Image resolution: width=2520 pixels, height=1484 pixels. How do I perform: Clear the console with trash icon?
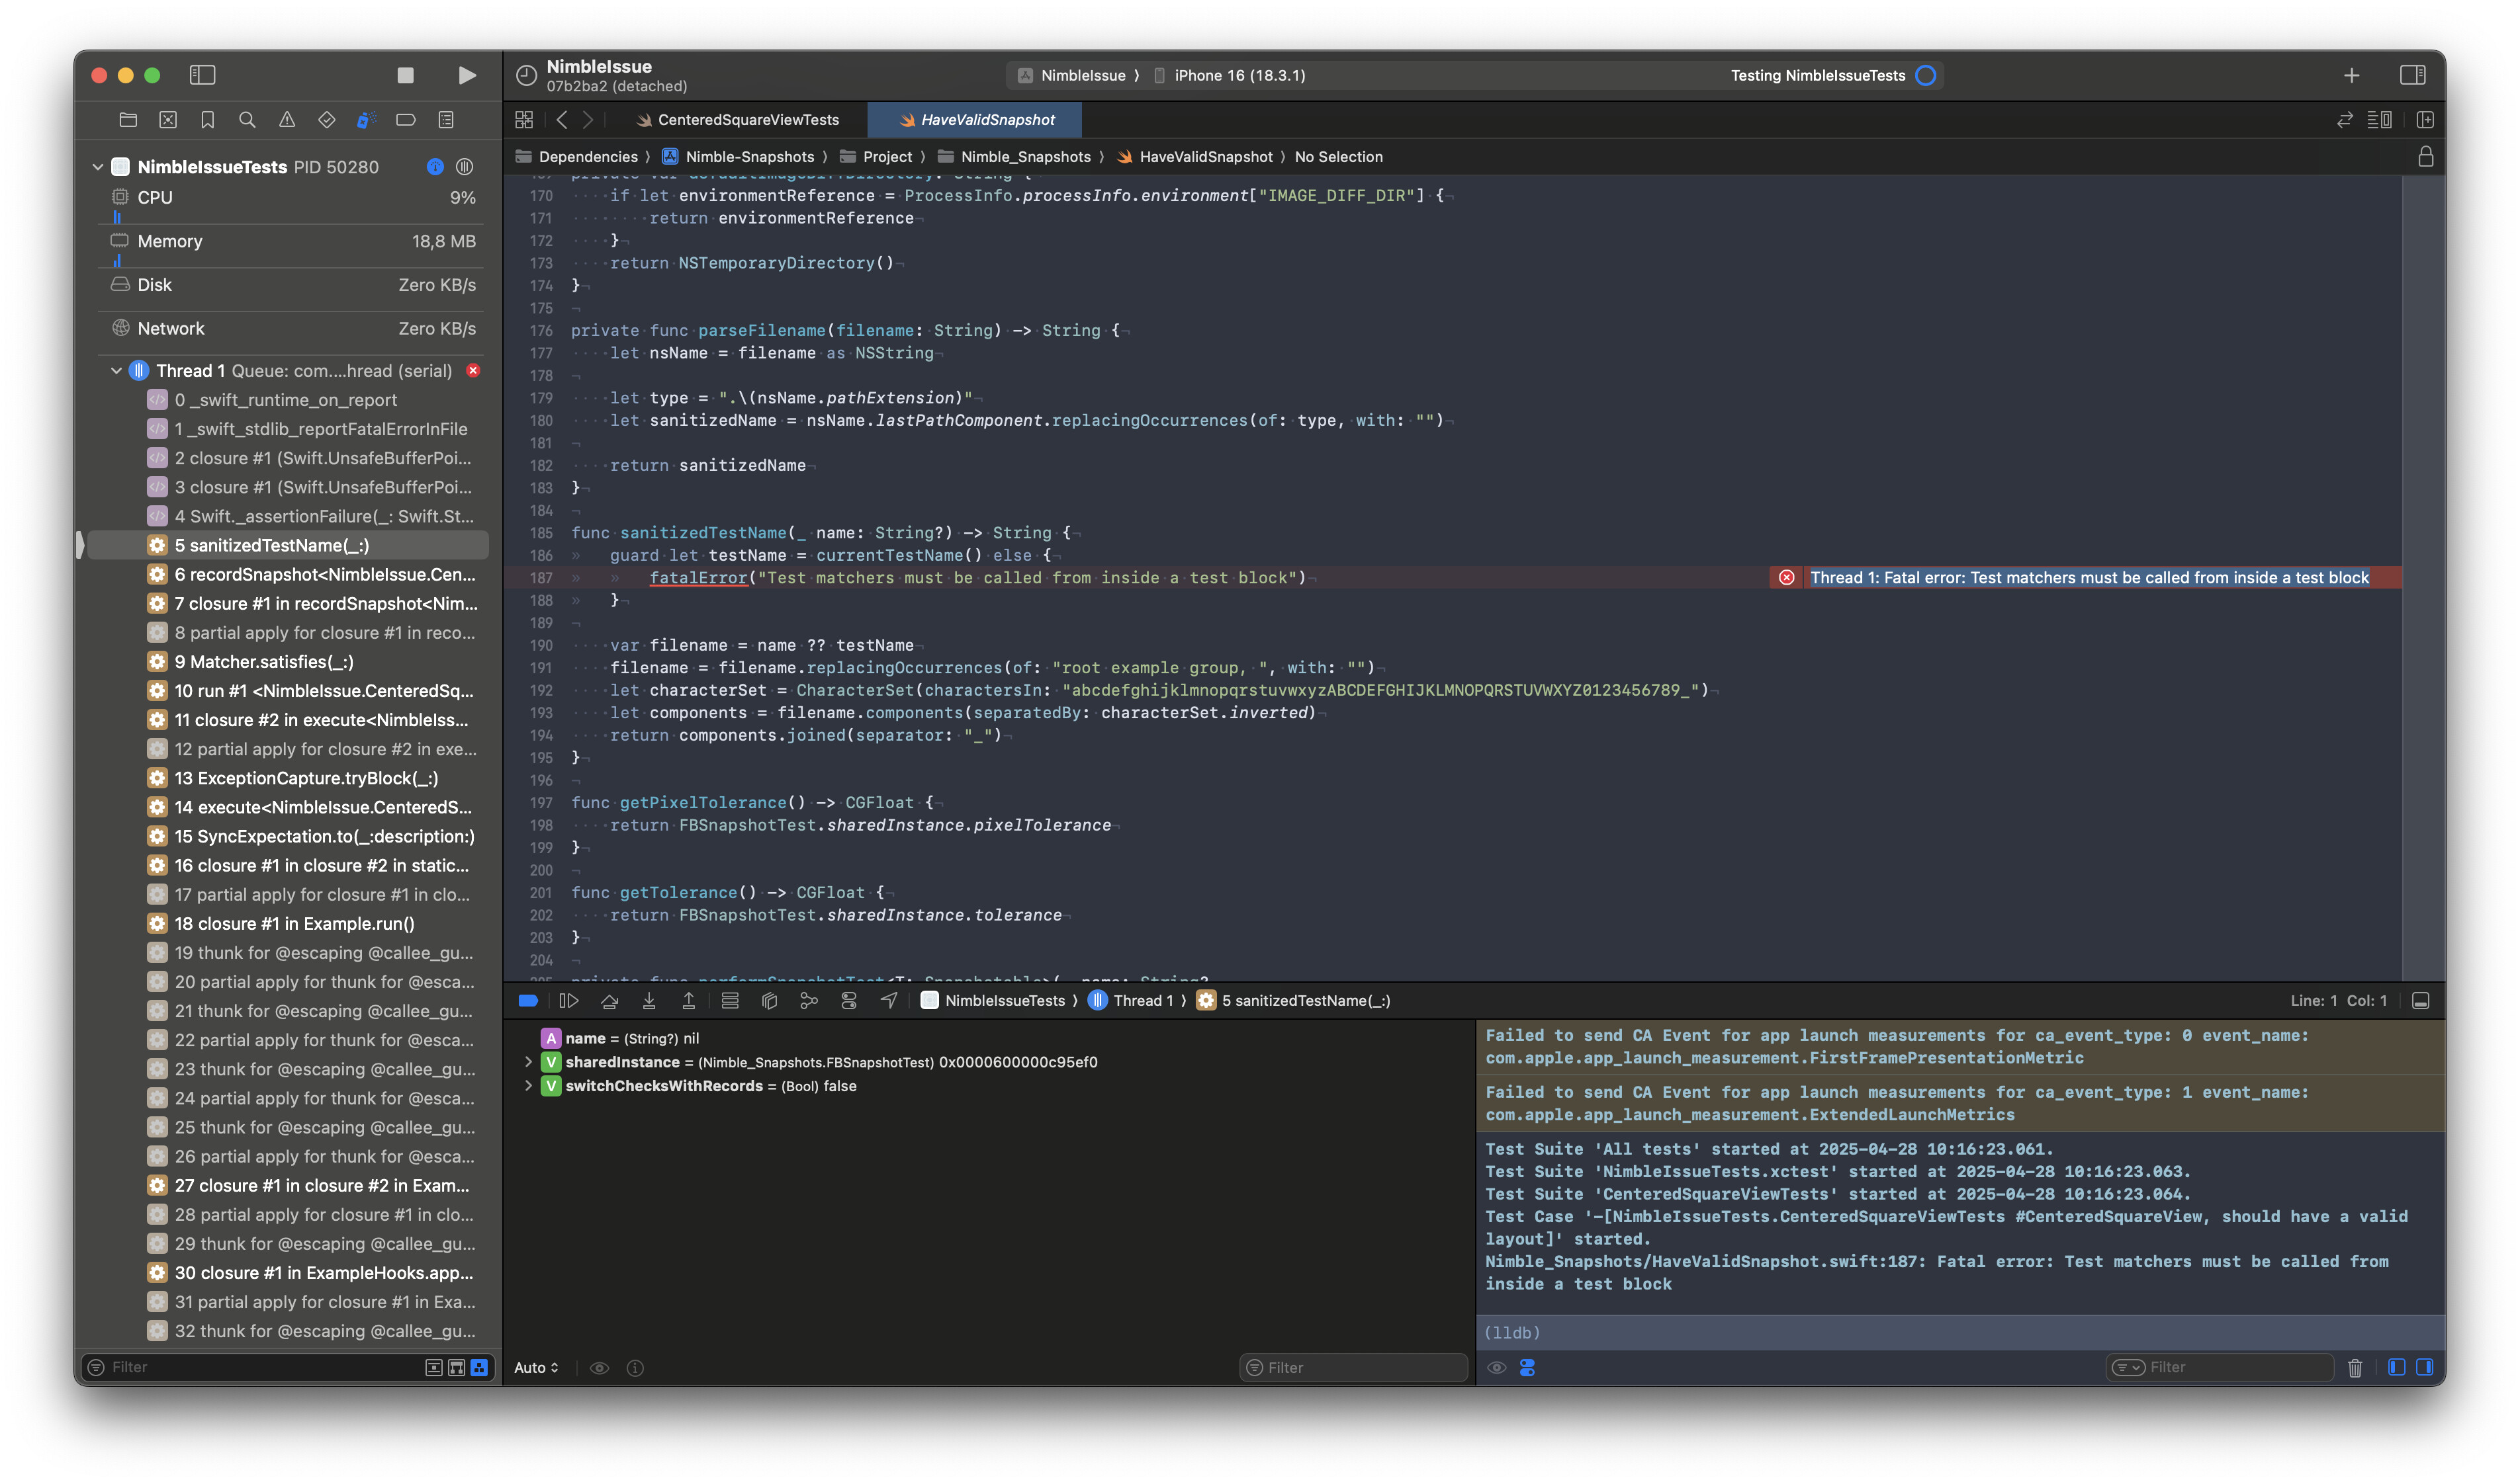[x=2354, y=1367]
